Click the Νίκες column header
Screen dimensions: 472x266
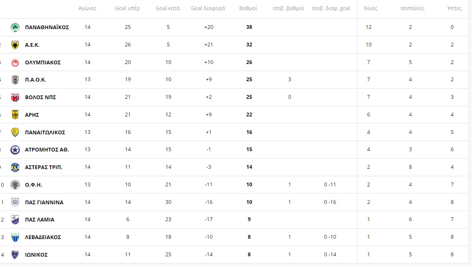pos(370,8)
